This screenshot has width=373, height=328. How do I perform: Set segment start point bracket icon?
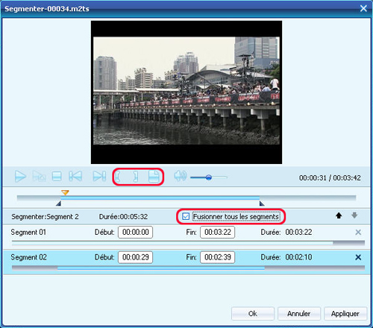click(118, 177)
